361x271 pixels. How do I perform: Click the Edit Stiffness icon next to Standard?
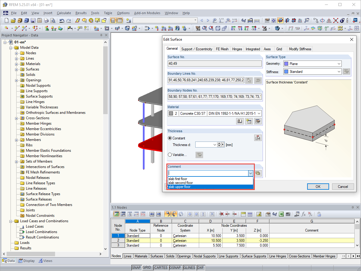point(347,72)
